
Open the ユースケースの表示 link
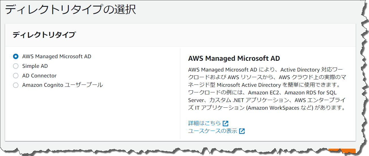coord(212,131)
